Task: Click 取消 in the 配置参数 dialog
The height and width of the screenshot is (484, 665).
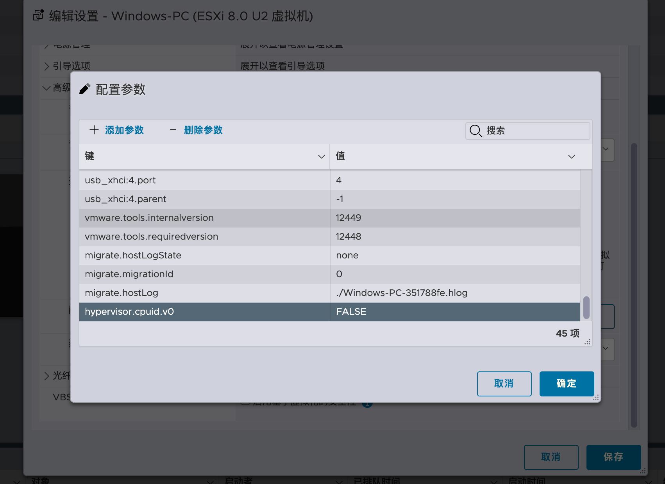Action: pyautogui.click(x=504, y=384)
